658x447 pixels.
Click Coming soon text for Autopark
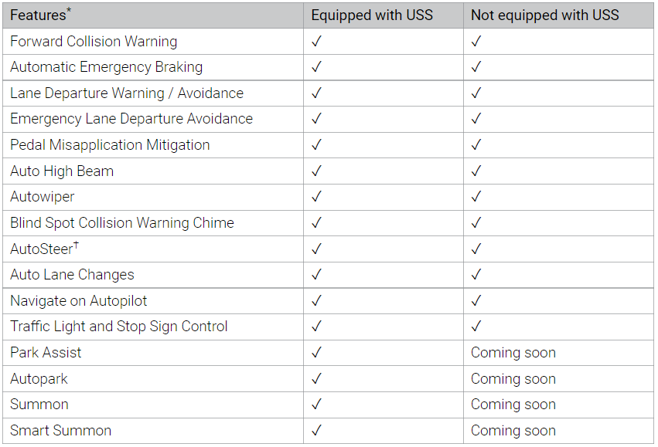pyautogui.click(x=513, y=379)
